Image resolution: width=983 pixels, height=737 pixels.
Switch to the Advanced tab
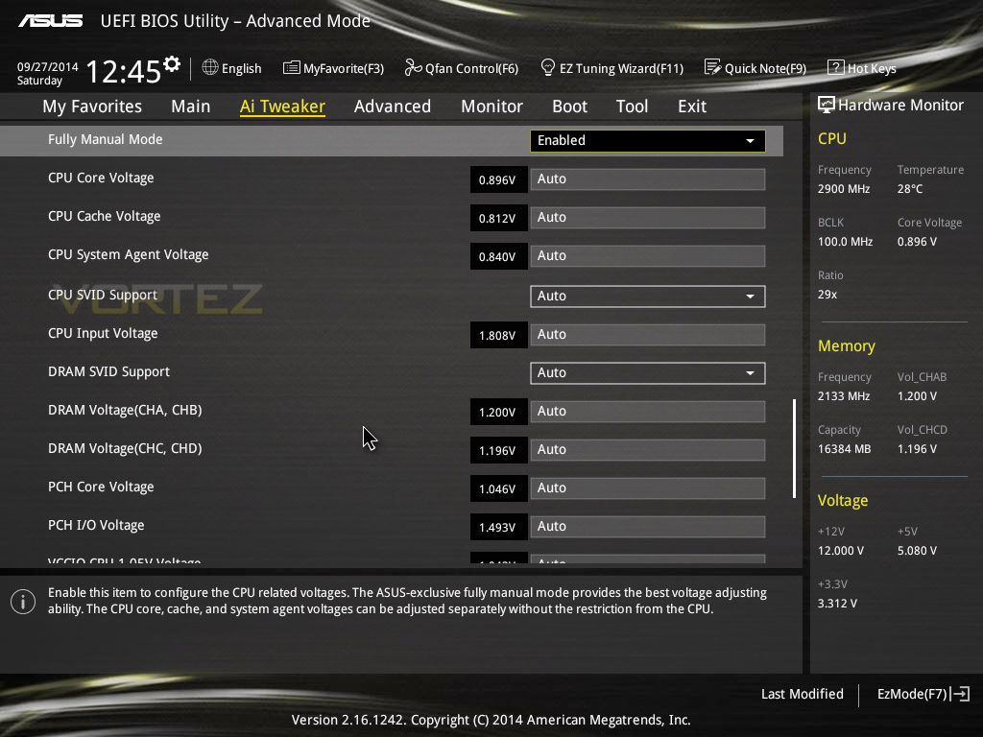[x=393, y=107]
